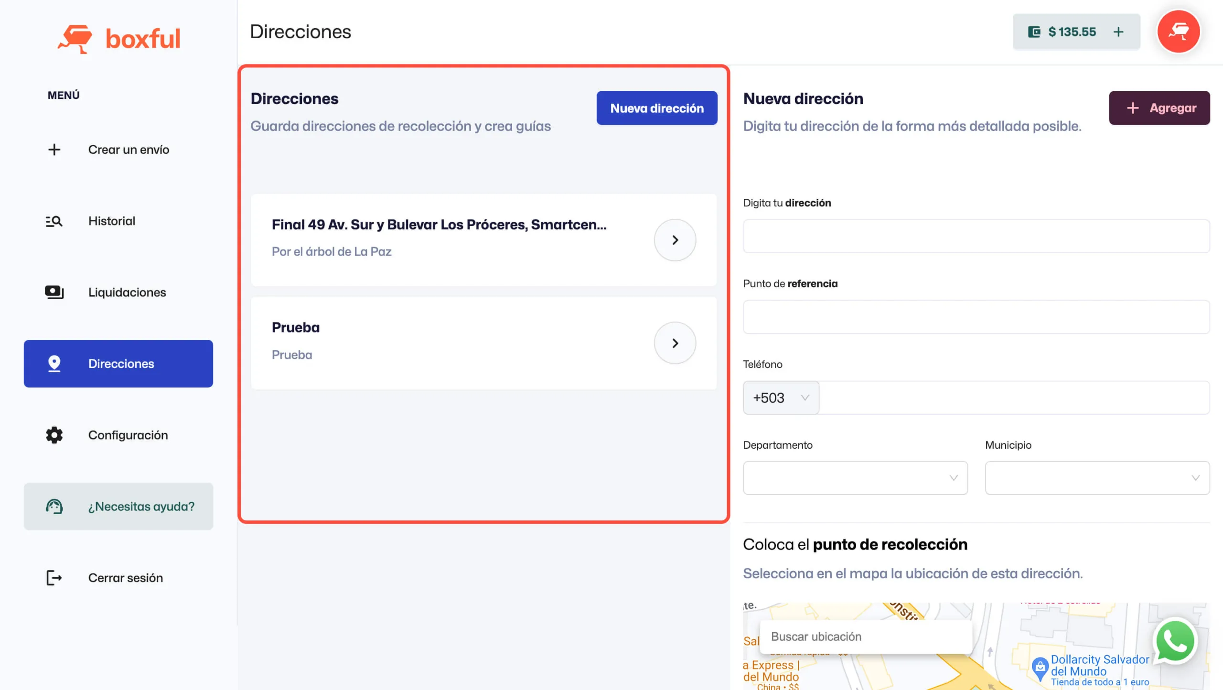Viewport: 1223px width, 690px height.
Task: Select Crear un envío from menu
Action: 128,150
